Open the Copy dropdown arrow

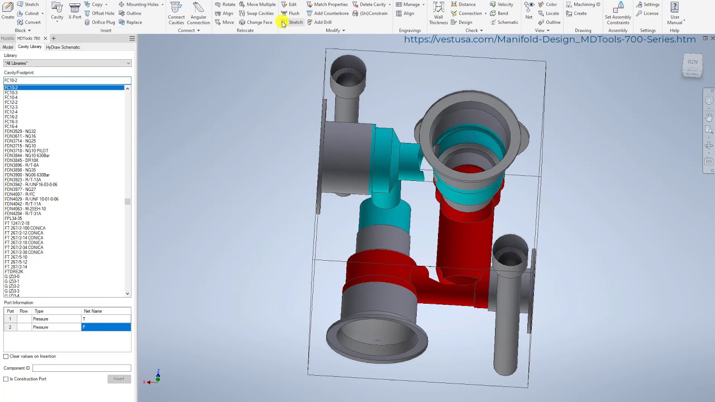point(106,4)
